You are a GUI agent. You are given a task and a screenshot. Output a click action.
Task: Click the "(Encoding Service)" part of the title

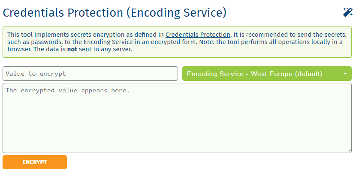(x=176, y=12)
